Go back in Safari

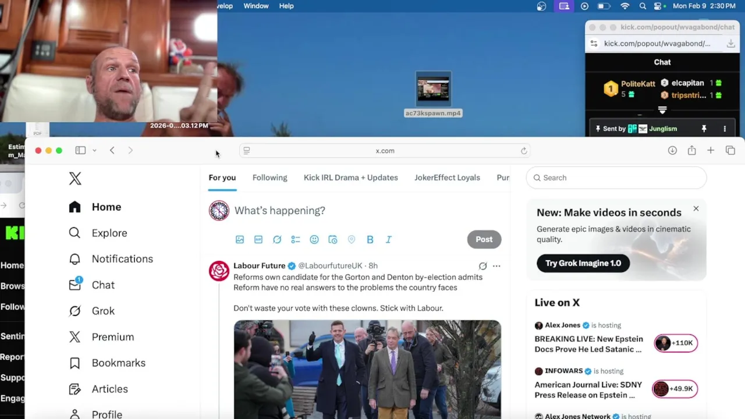[x=112, y=151]
